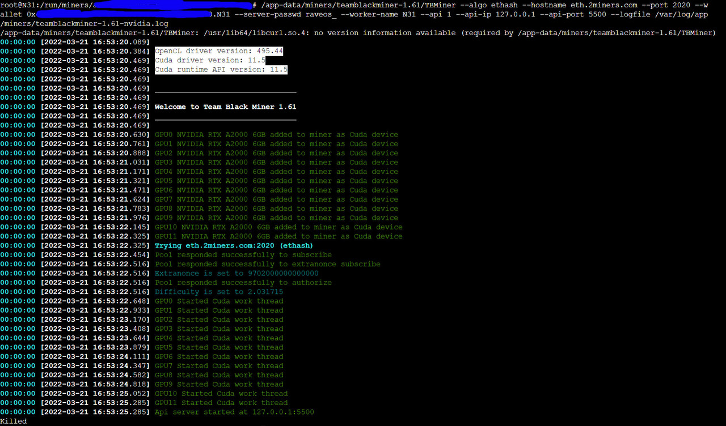Click the 'GPU0 NVIDIA RTX A2000 6GB added' line
The height and width of the screenshot is (426, 726).
coord(276,134)
